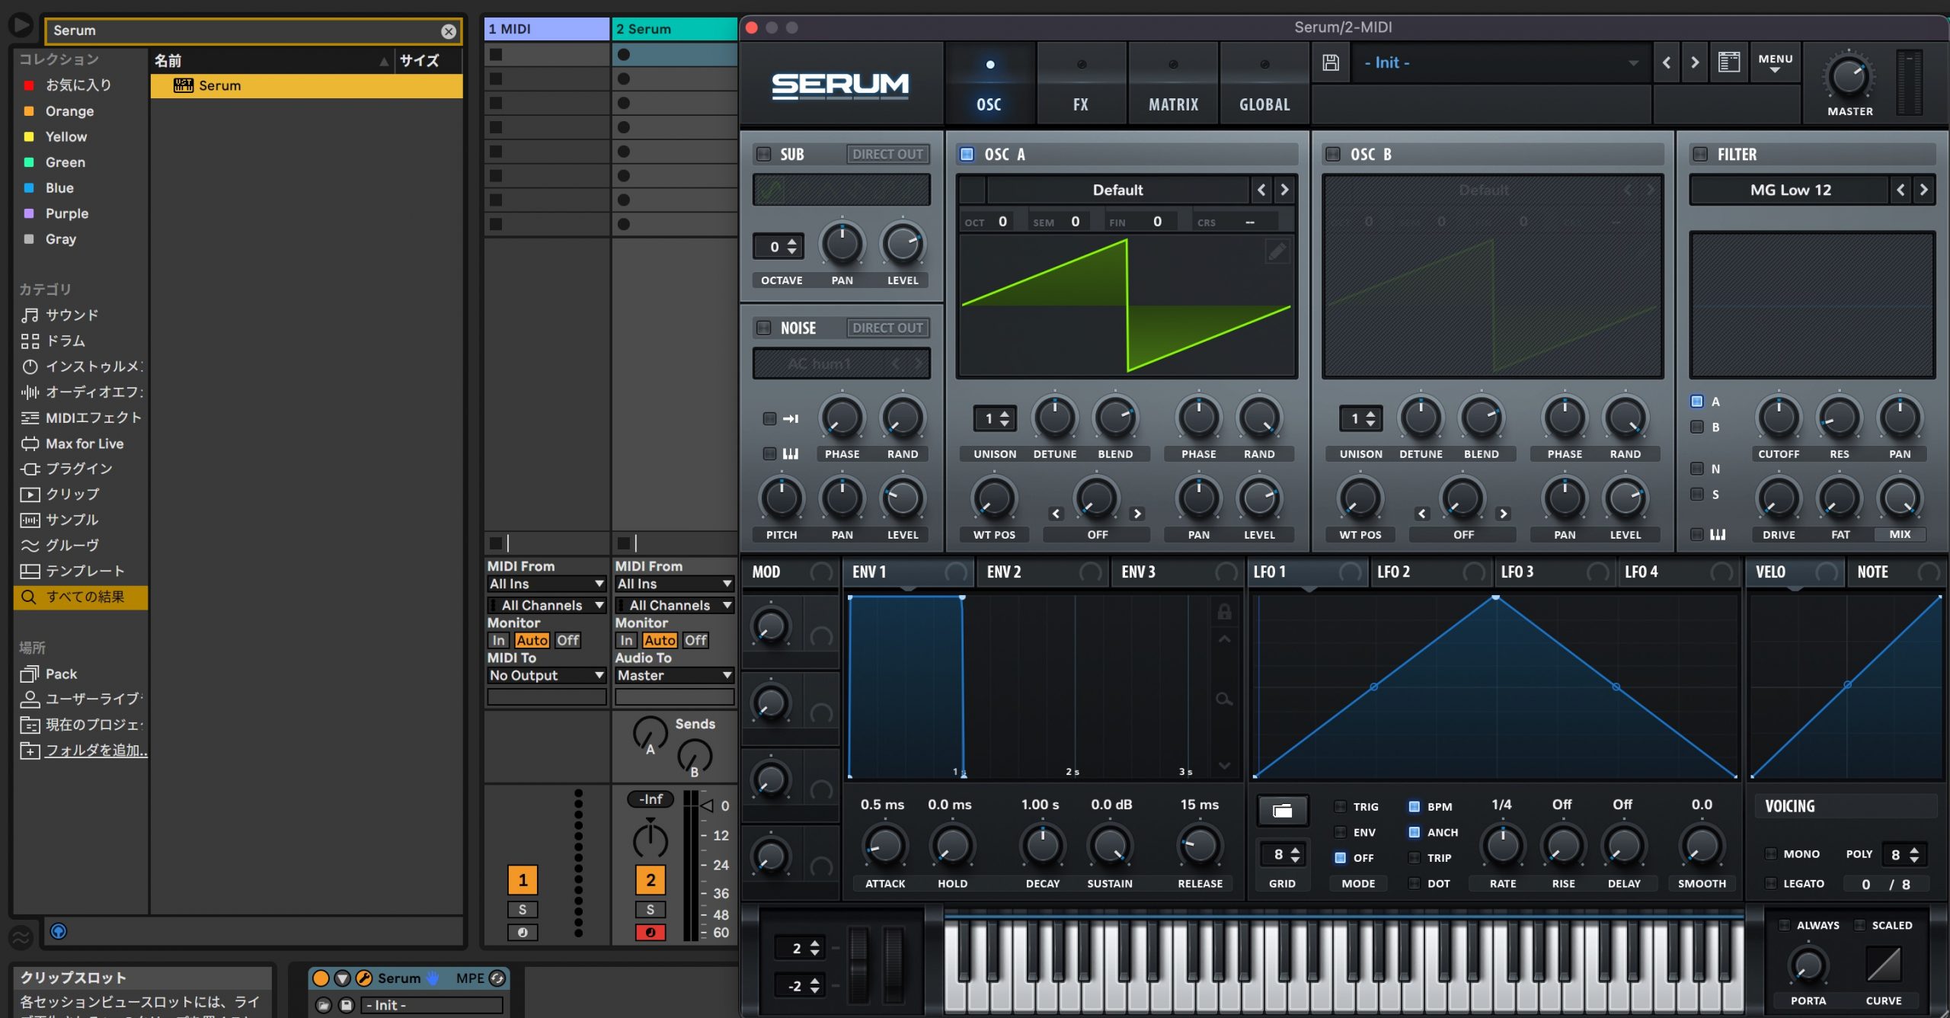This screenshot has height=1018, width=1950.
Task: Switch to the FX tab in Serum
Action: [1081, 84]
